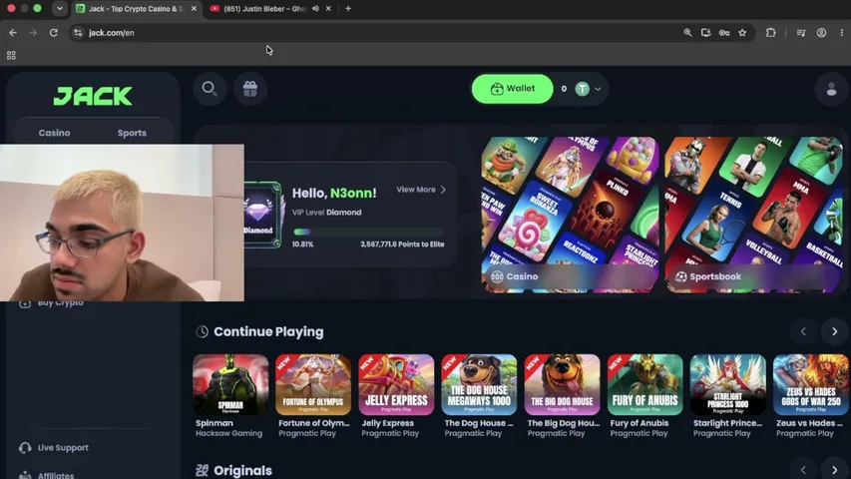Viewport: 851px width, 479px height.
Task: Launch the Jelly Express game thumbnail
Action: click(x=396, y=384)
